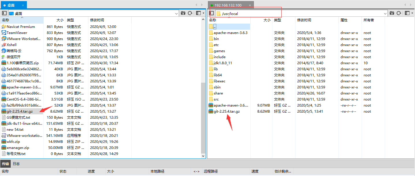Click scroll-down arrow of left pane scrollbar
415x176 pixels.
coord(203,156)
